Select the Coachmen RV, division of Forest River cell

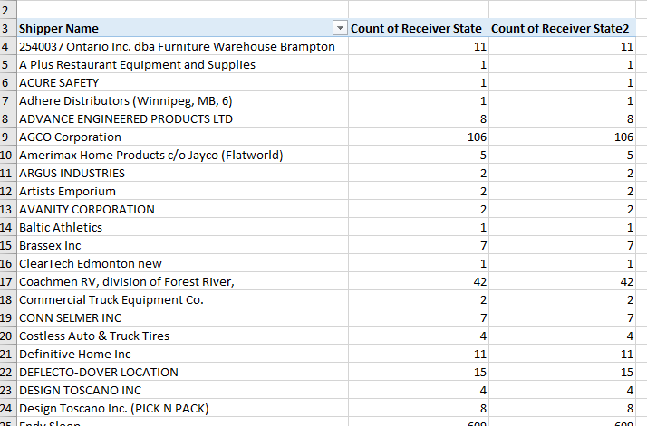[x=182, y=282]
